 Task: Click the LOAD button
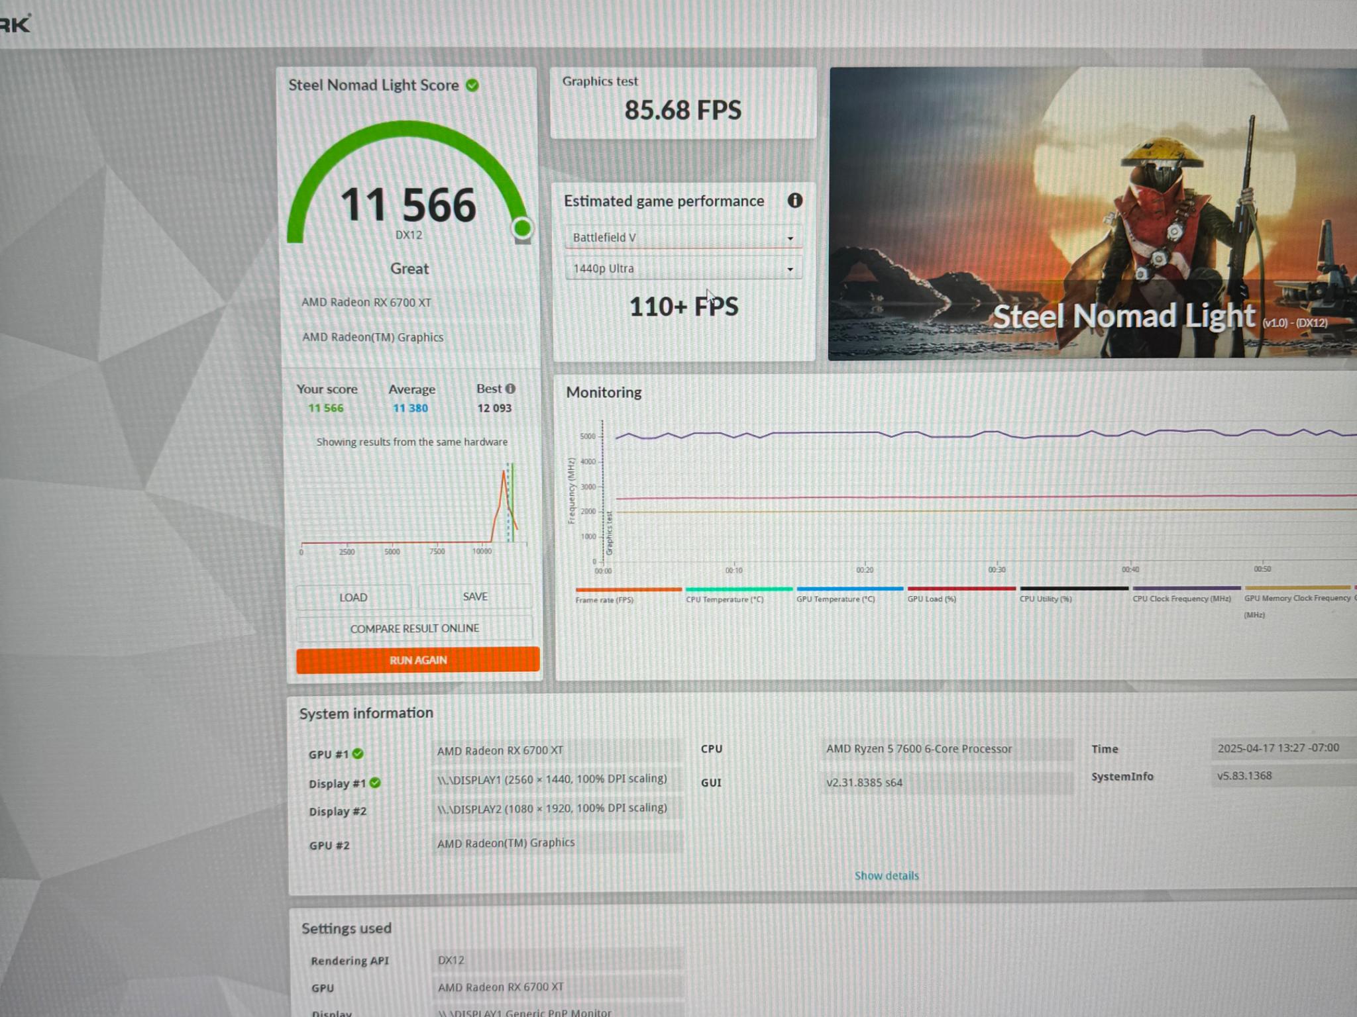[x=353, y=597]
